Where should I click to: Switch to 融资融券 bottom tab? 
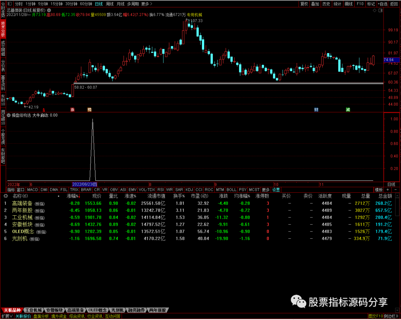click(x=136, y=310)
